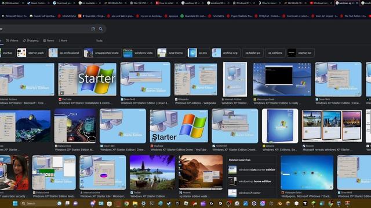Viewport: 371px width, 208px height.
Task: Select the 'starter iso' suggestion chip
Action: [300, 53]
